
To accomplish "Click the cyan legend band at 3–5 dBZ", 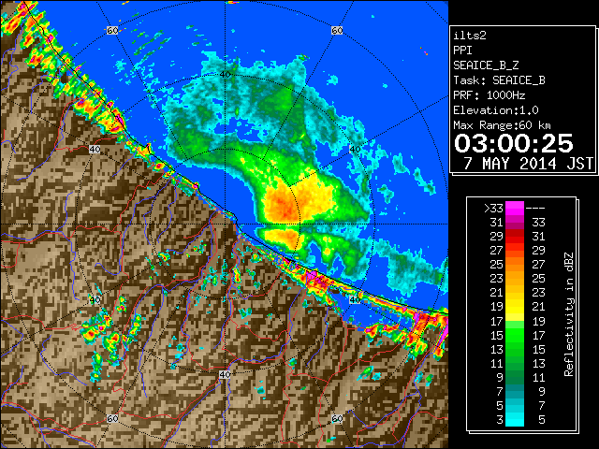I will click(515, 419).
